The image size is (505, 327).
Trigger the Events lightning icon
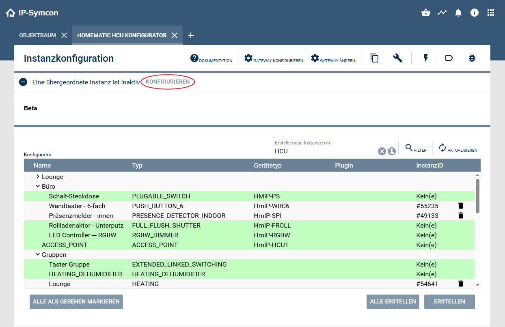425,58
